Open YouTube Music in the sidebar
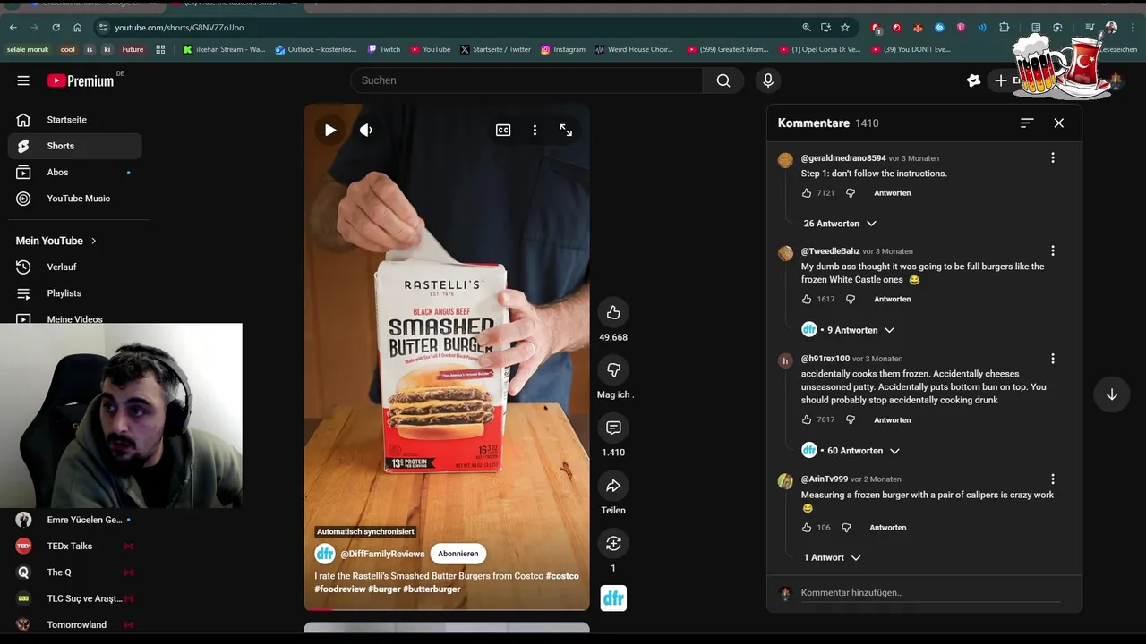The width and height of the screenshot is (1146, 644). (75, 199)
